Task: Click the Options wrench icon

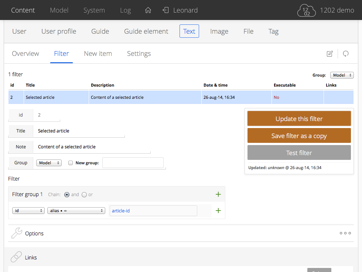Action: (x=16, y=233)
